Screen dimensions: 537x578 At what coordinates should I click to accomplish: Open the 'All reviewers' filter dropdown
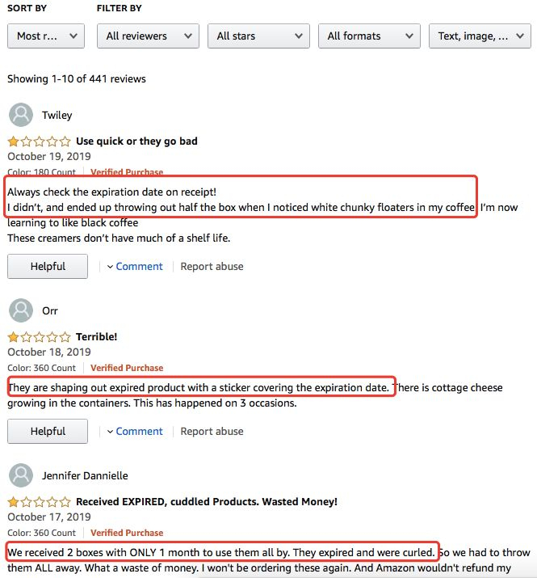point(148,36)
